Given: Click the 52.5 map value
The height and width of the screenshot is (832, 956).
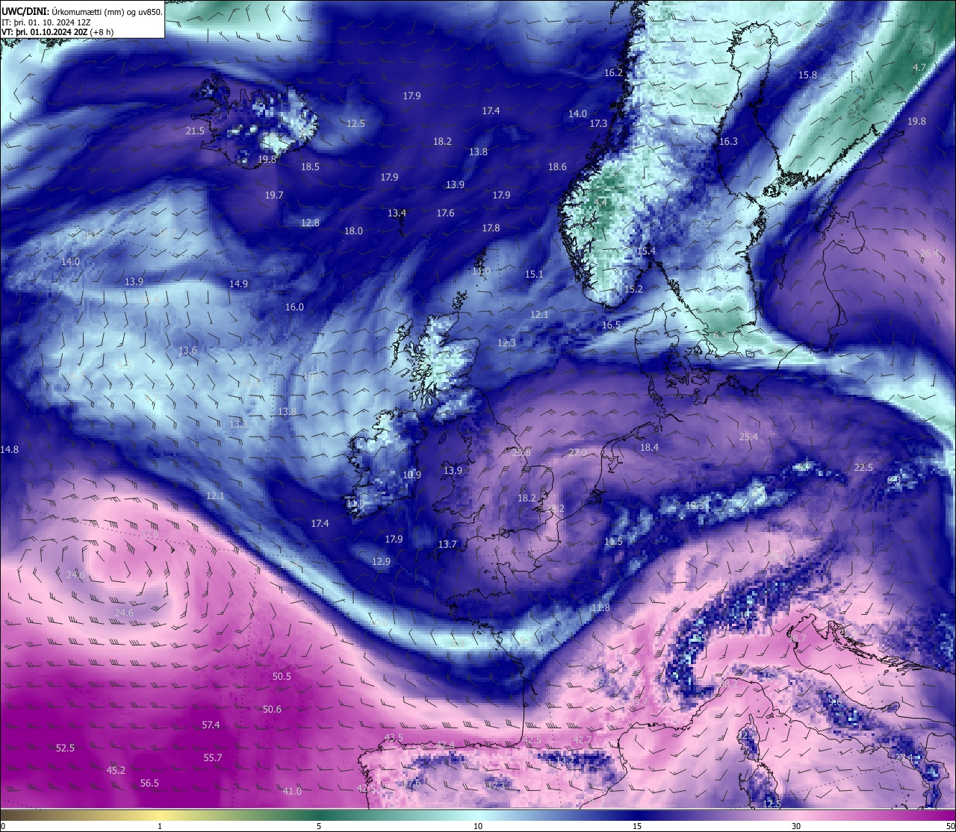Looking at the screenshot, I should [x=65, y=748].
